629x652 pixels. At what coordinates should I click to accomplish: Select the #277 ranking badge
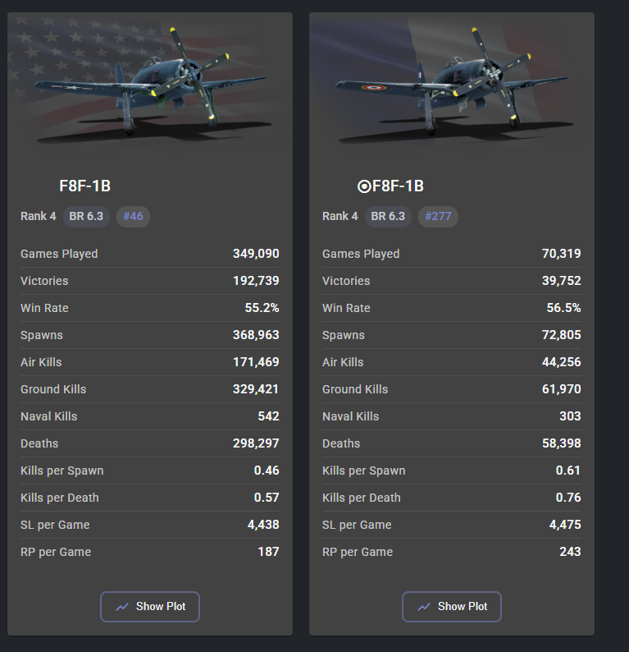click(438, 217)
